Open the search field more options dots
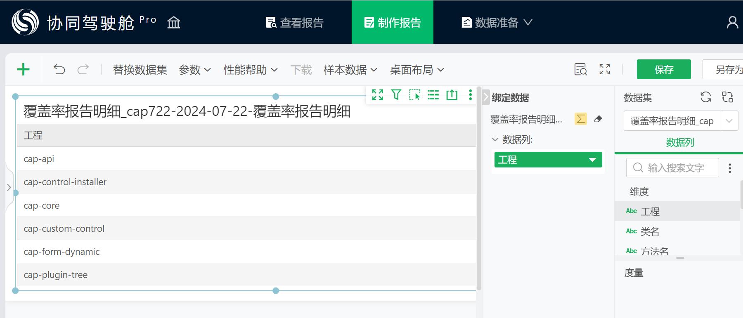This screenshot has width=743, height=318. click(730, 168)
